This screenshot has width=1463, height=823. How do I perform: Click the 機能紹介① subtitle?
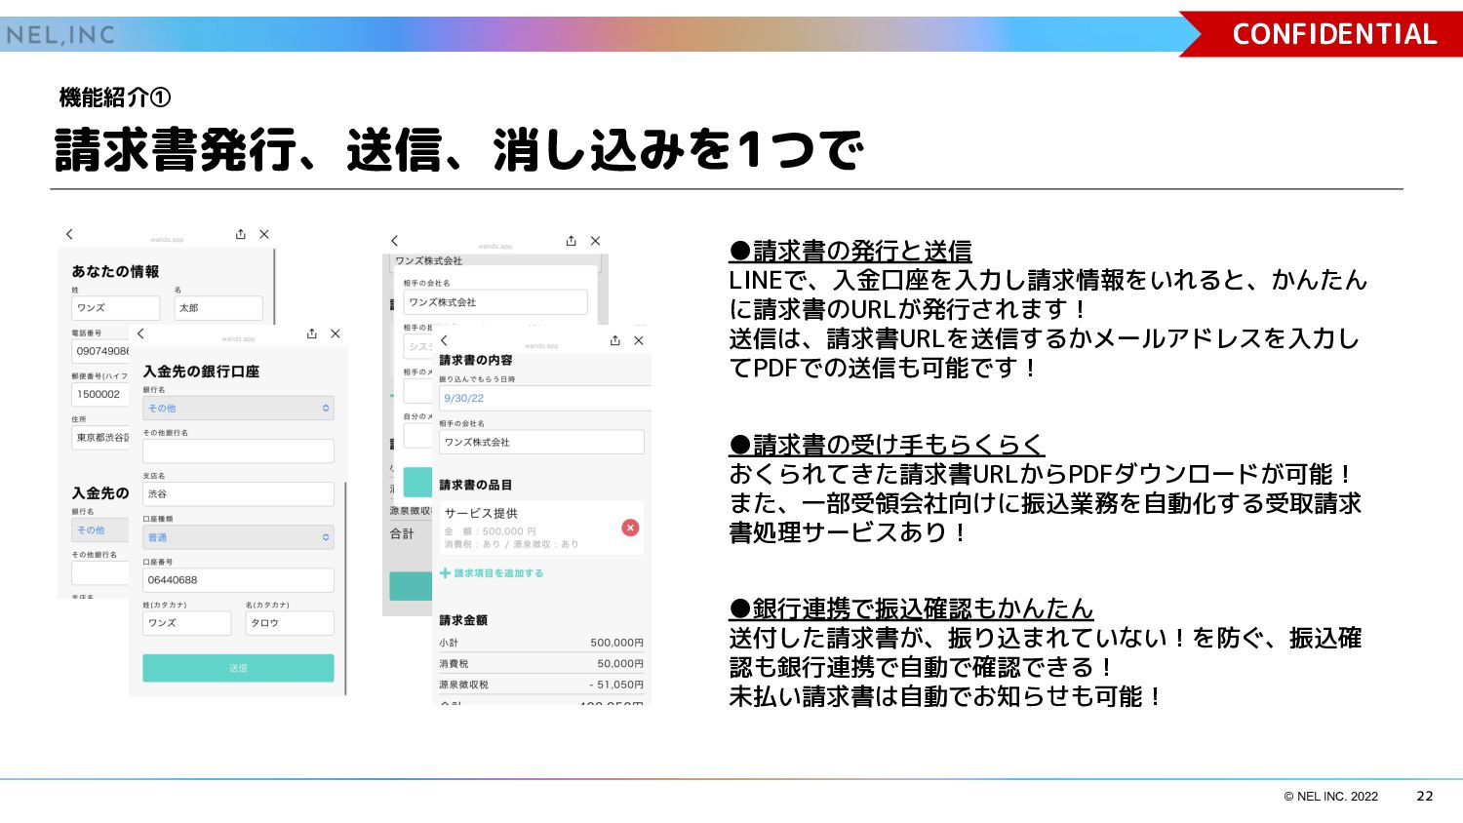coord(115,98)
